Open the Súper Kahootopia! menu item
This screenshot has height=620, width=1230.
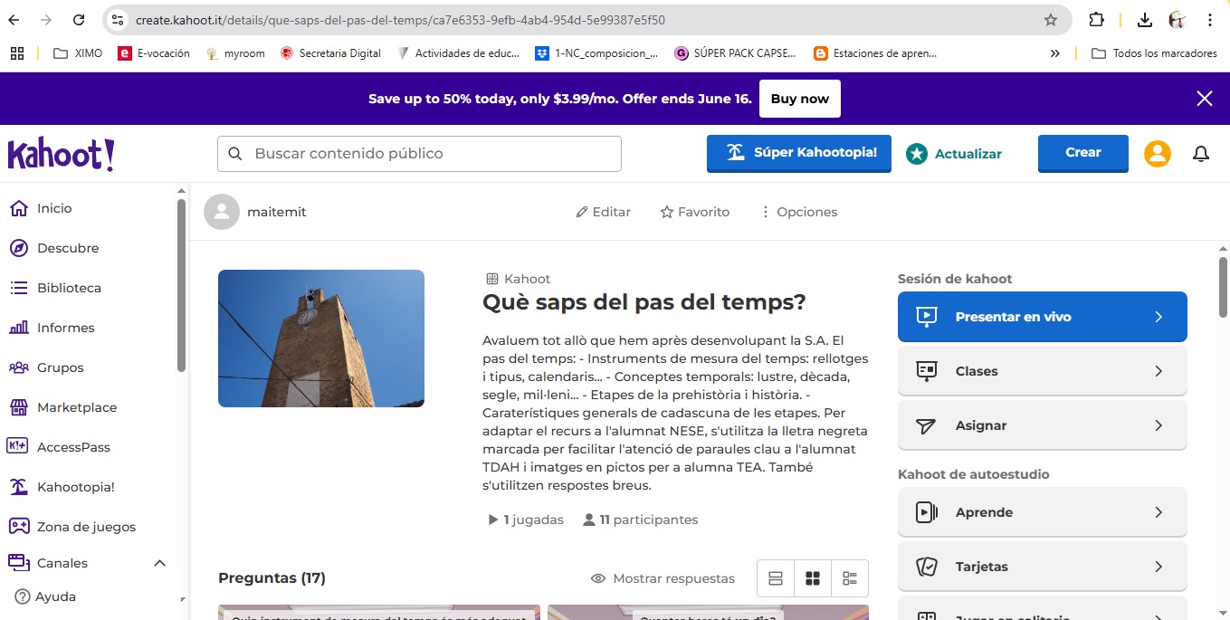point(798,154)
